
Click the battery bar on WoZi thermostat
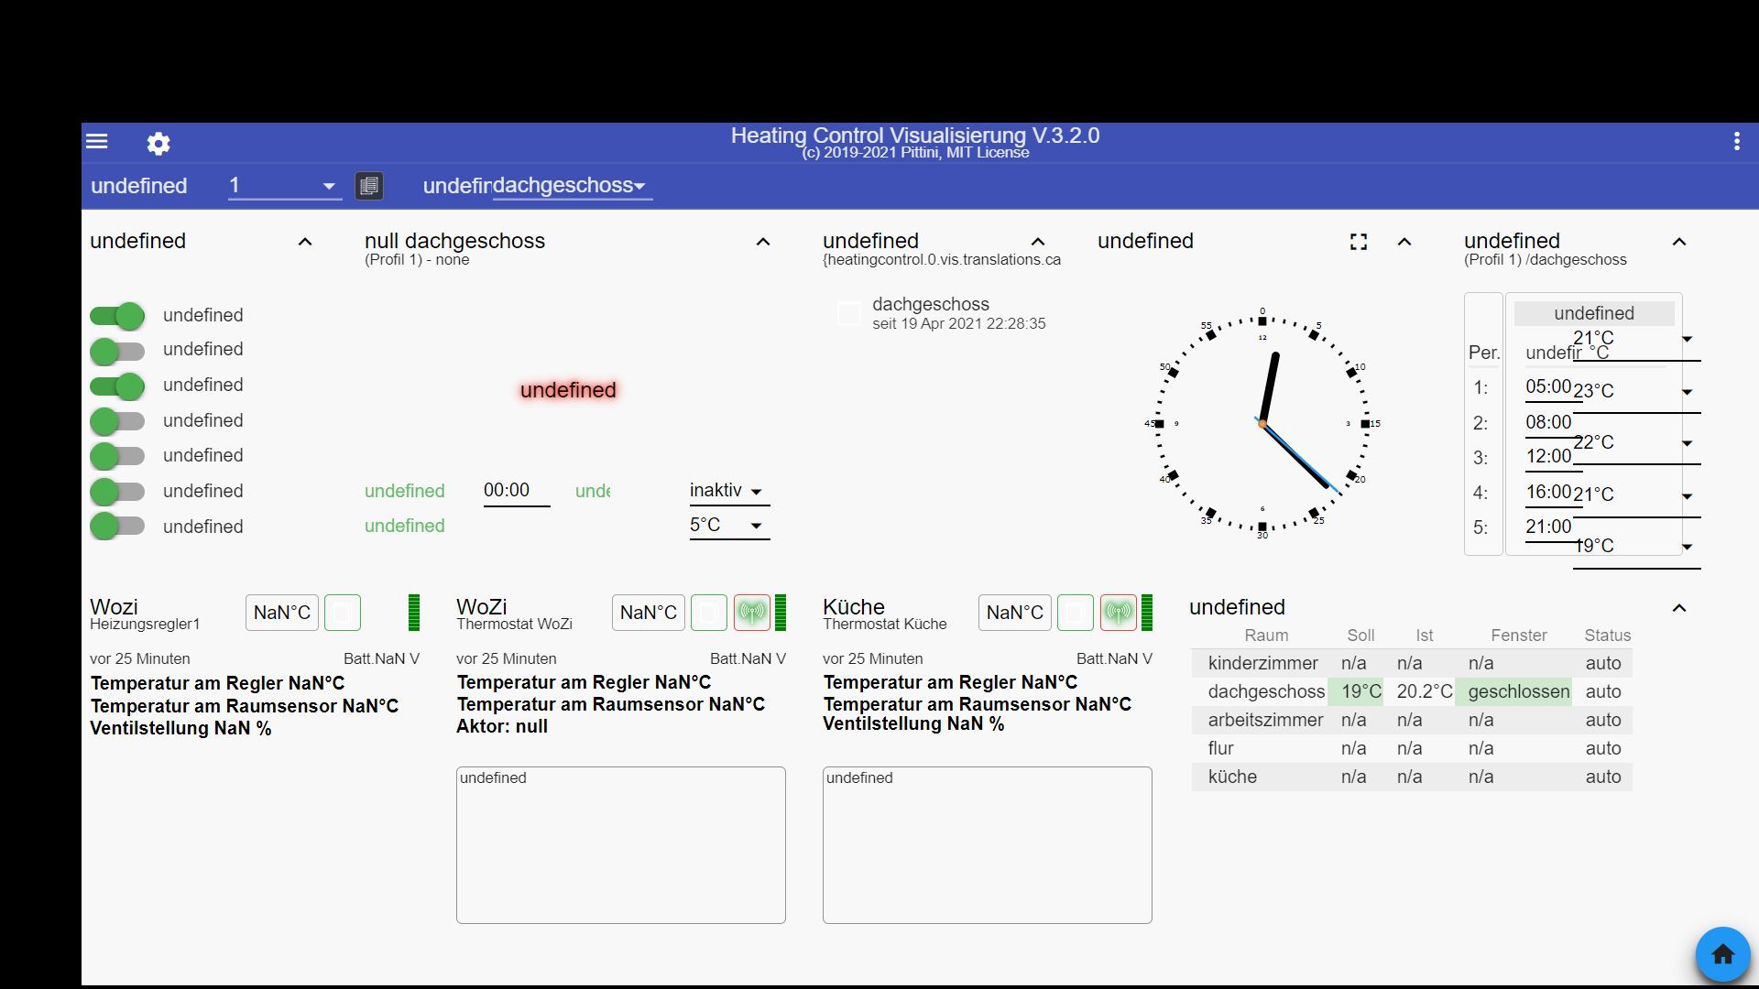(781, 613)
